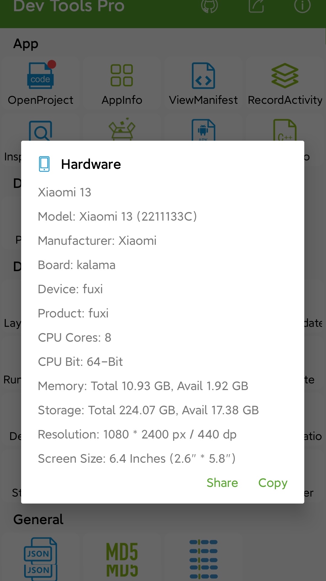Start the RecordActivity layers icon
This screenshot has width=326, height=581.
tap(285, 76)
